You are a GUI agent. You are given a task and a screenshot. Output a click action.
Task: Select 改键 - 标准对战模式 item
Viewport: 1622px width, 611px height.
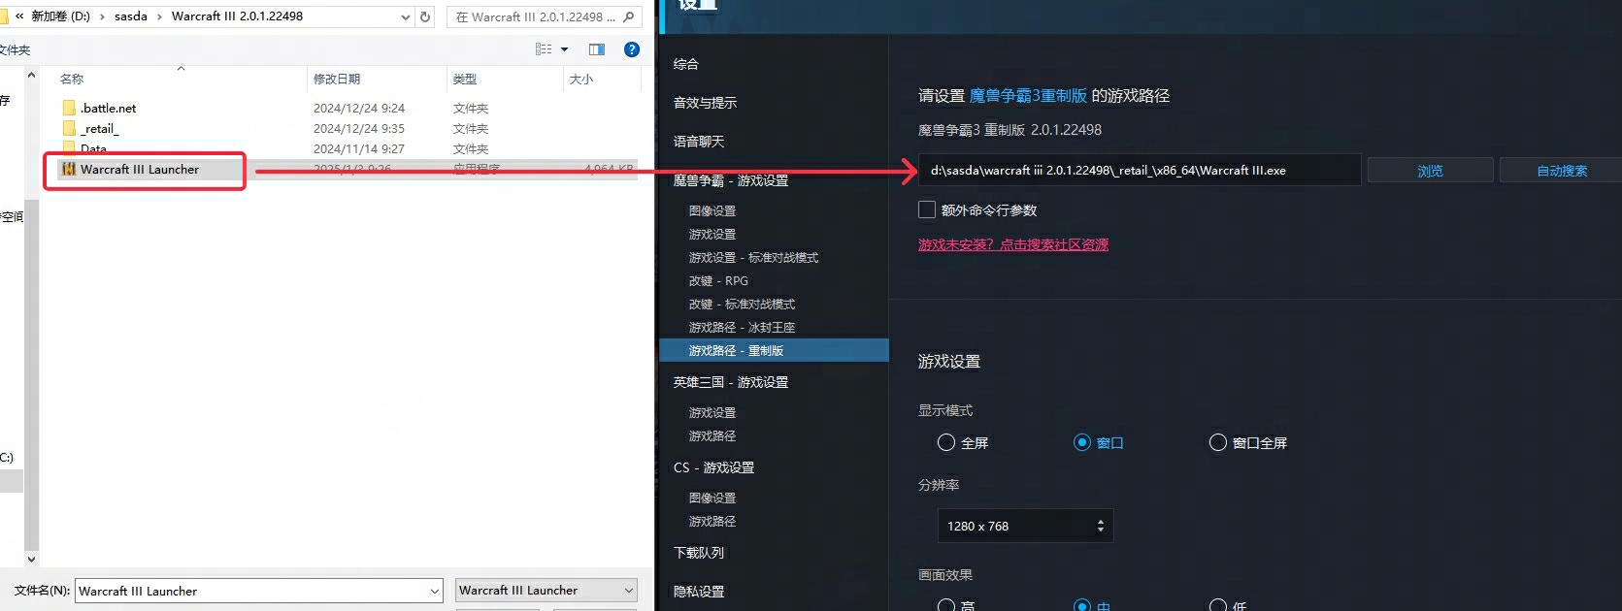pos(742,304)
